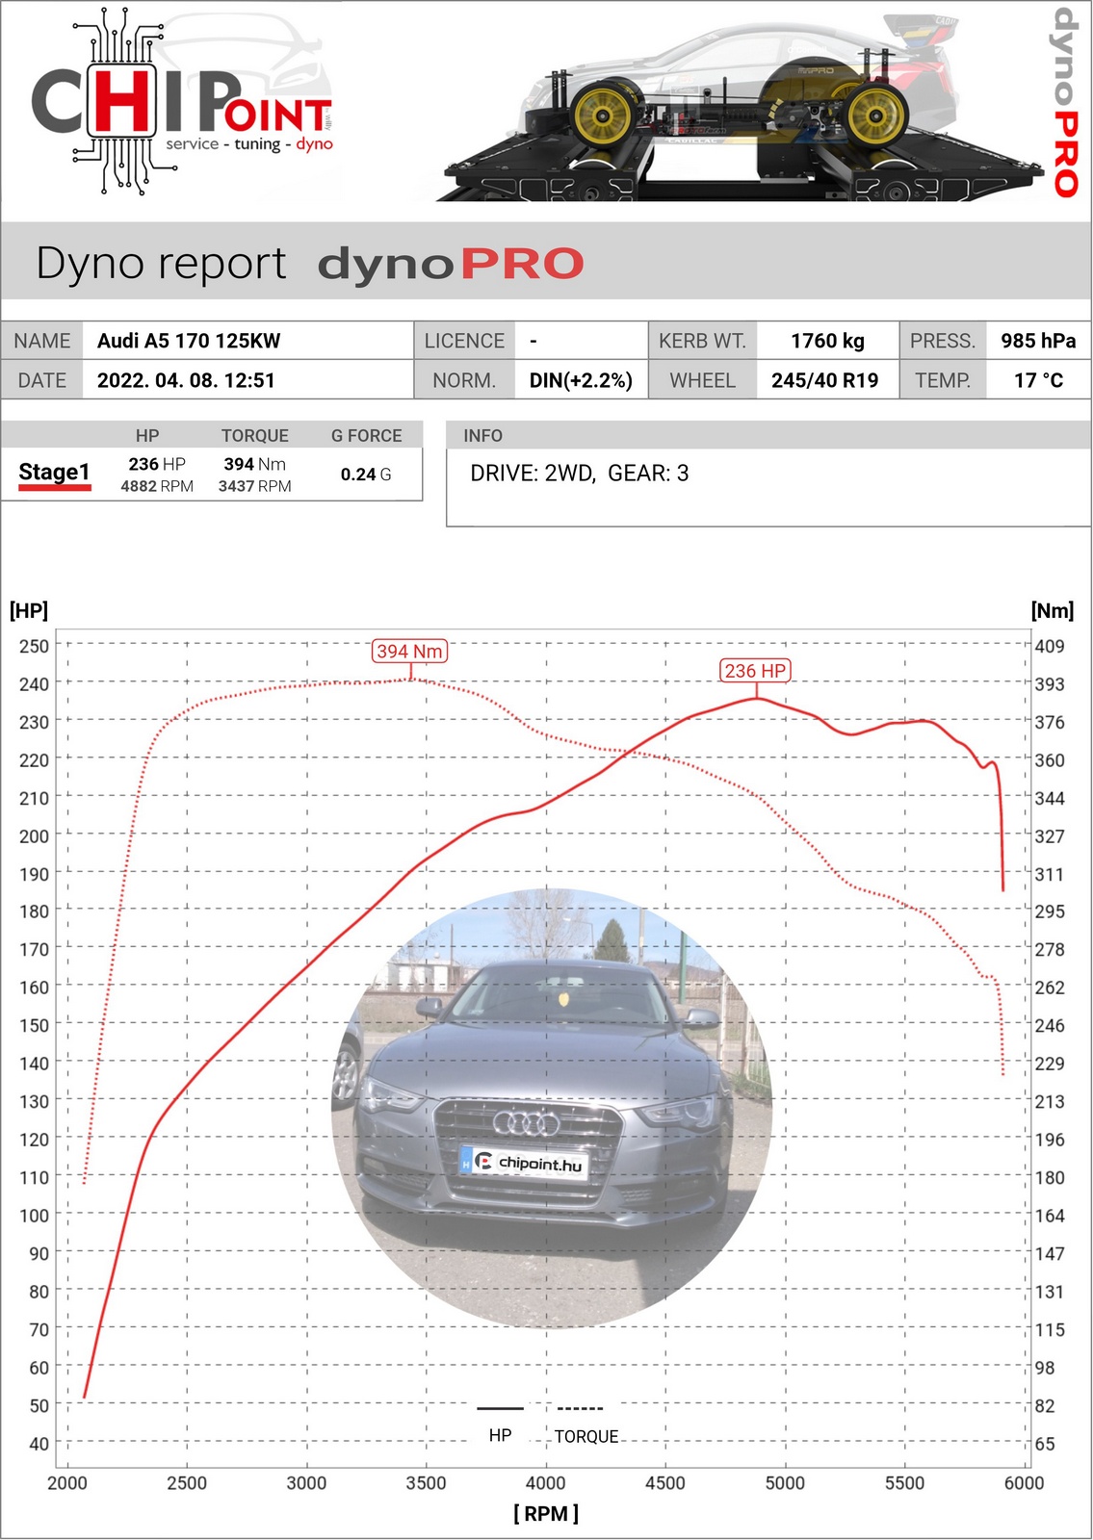
Task: Open the circular Audi A5 photo
Action: click(x=552, y=1107)
